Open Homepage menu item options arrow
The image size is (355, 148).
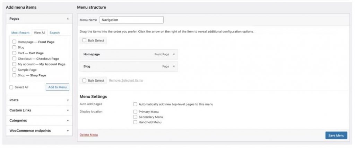point(174,54)
